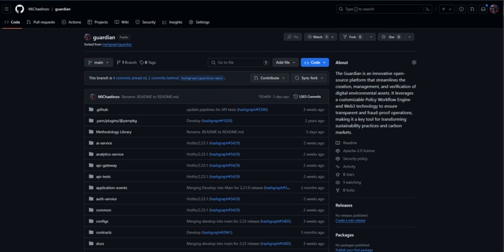Open the hamburger navigation menu
Image resolution: width=504 pixels, height=252 pixels.
click(x=6, y=9)
